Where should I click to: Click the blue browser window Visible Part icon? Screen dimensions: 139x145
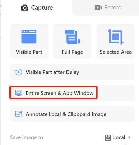pos(29,37)
